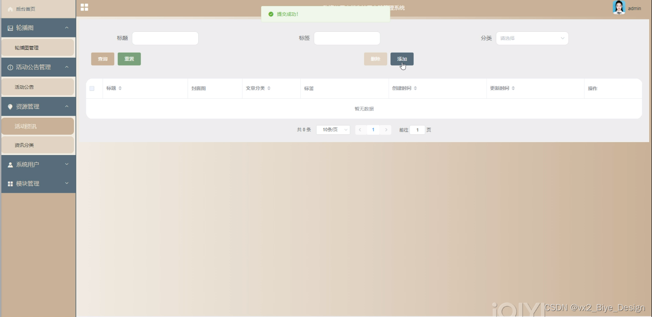Screen dimensions: 652x317
Task: Focus the 标题 input field
Action: 165,38
